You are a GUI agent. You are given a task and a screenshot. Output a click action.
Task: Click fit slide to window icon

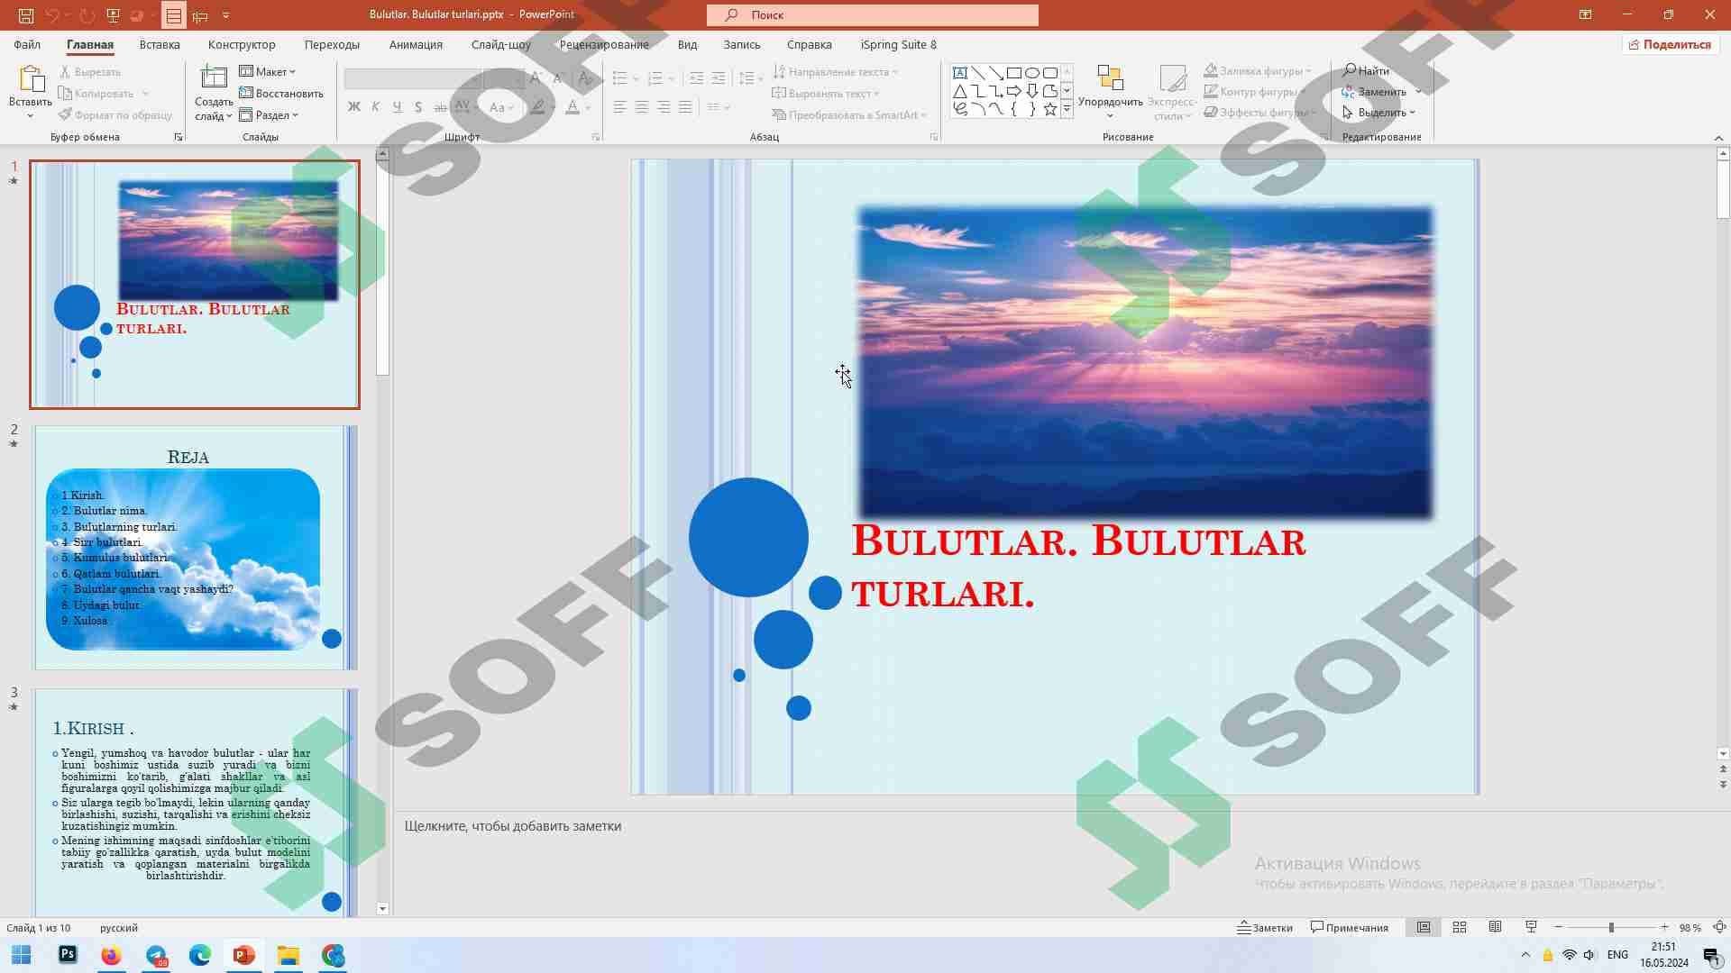tap(1719, 927)
